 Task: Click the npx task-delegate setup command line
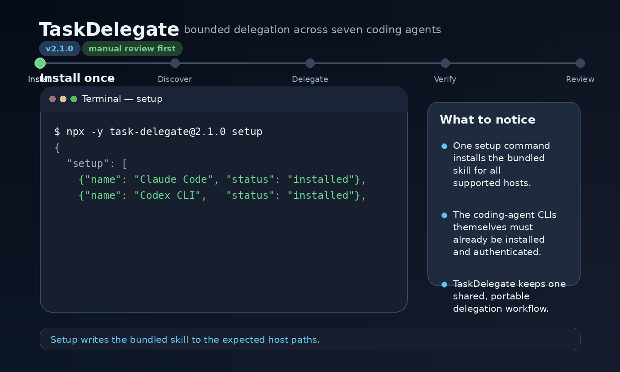(159, 132)
